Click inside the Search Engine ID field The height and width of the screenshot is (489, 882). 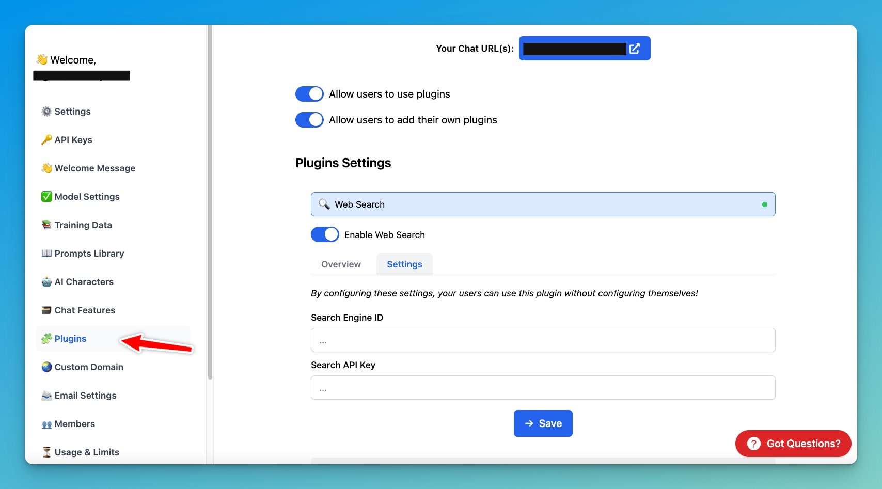[543, 340]
